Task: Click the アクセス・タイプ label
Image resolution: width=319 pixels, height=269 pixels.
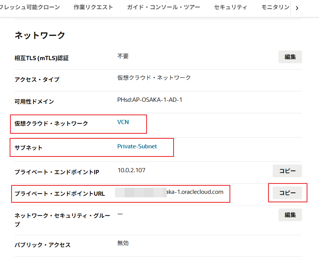Action: tap(37, 79)
